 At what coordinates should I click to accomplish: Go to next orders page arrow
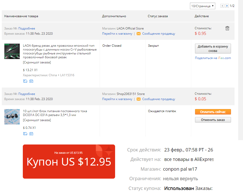[x=227, y=6]
